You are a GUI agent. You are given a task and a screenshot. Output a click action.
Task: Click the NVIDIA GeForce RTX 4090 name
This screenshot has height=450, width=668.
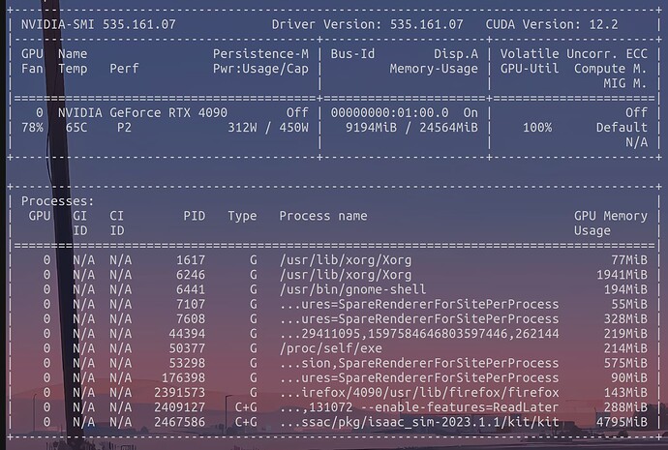click(x=137, y=112)
